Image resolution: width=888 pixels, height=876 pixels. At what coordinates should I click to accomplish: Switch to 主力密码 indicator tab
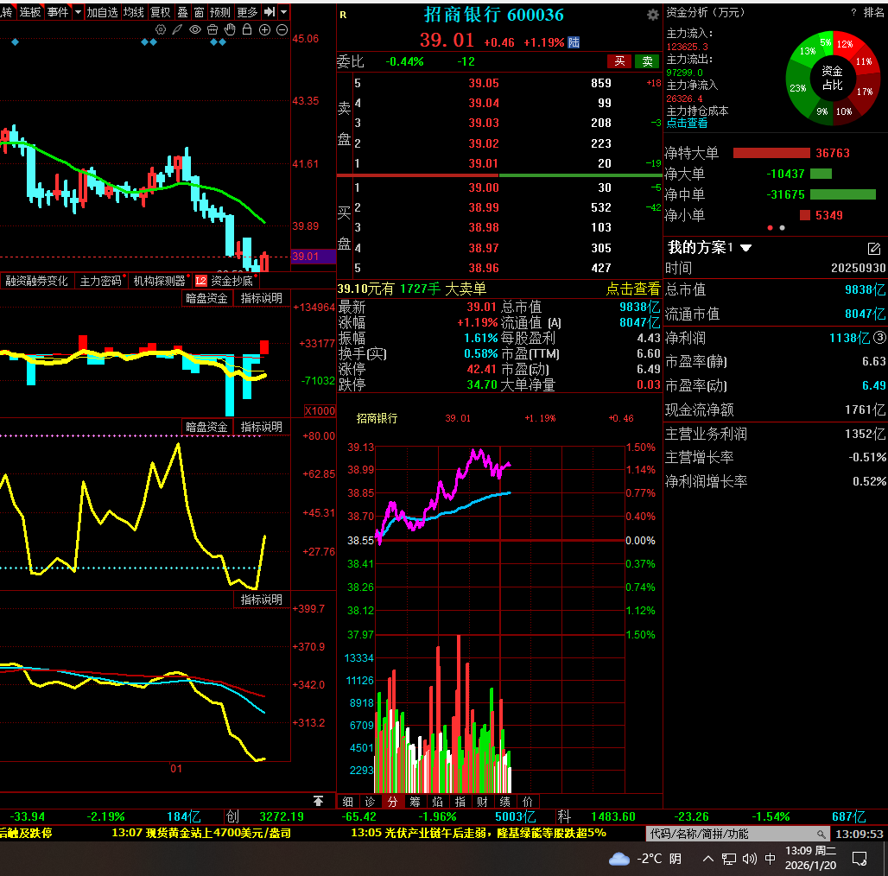(100, 281)
